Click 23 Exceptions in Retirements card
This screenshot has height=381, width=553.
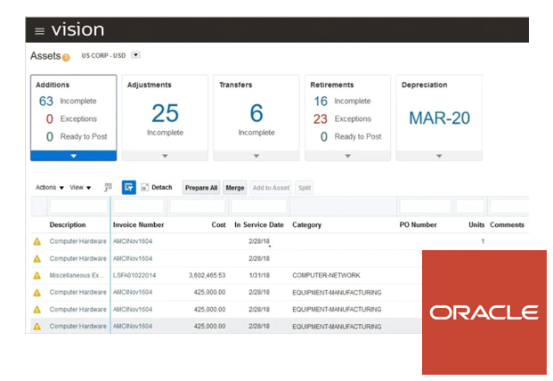(321, 118)
